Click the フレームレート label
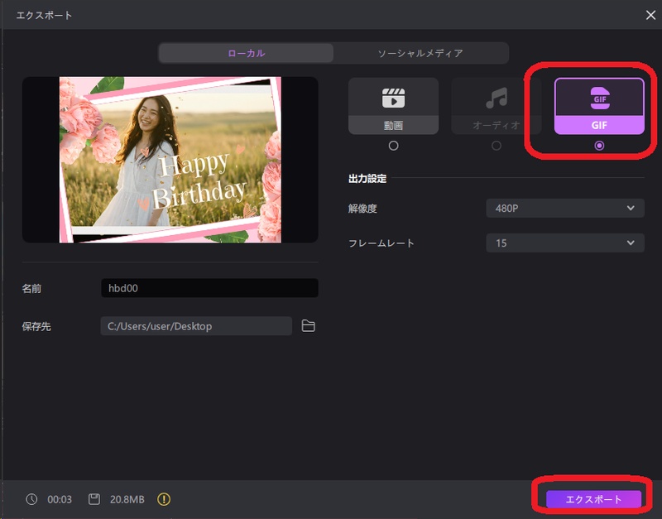The height and width of the screenshot is (519, 662). (x=381, y=243)
